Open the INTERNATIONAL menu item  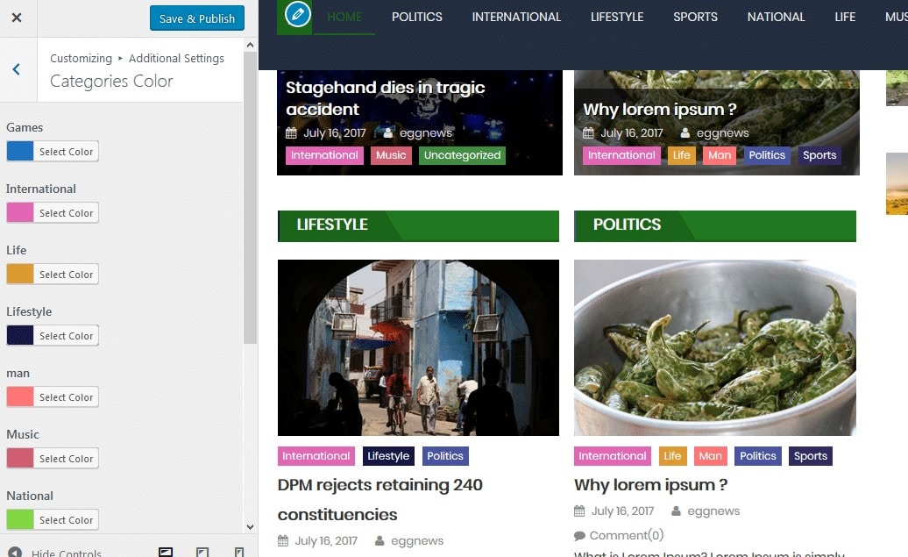click(x=516, y=17)
